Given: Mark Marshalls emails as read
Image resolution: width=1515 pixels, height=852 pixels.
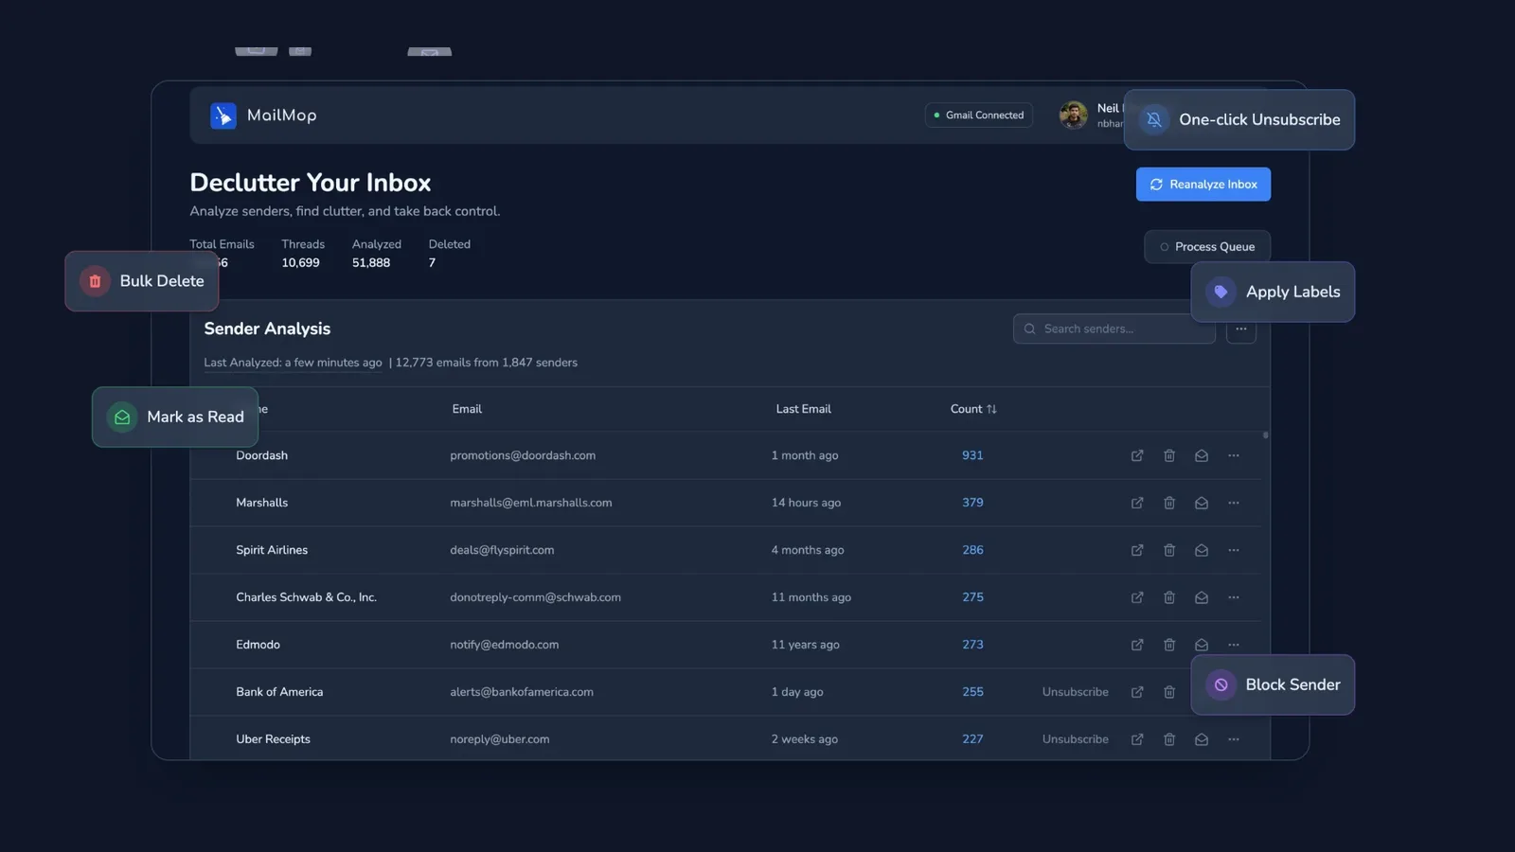Looking at the screenshot, I should point(1202,503).
